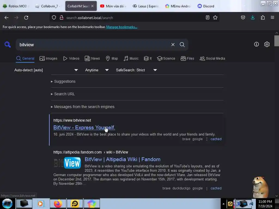Viewport: 279px width, 209px height.
Task: Click the yellow tray notification icon
Action: (x=230, y=204)
